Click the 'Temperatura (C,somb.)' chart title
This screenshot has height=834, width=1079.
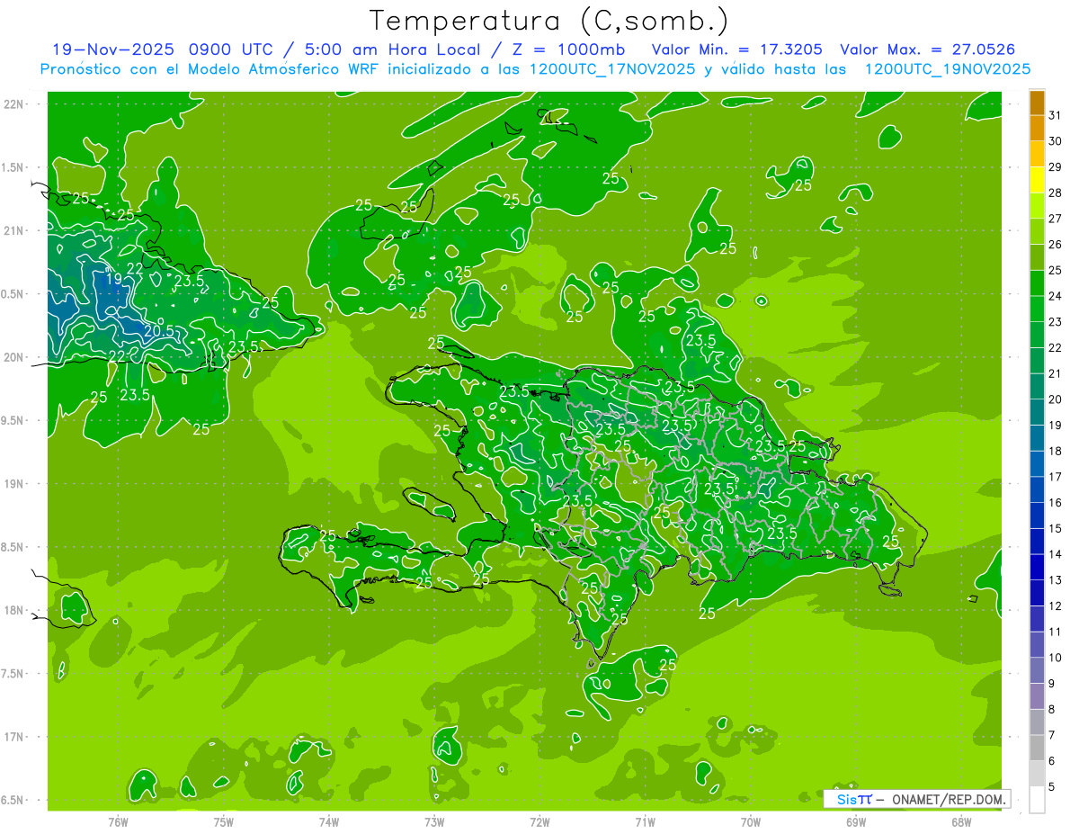pos(549,21)
